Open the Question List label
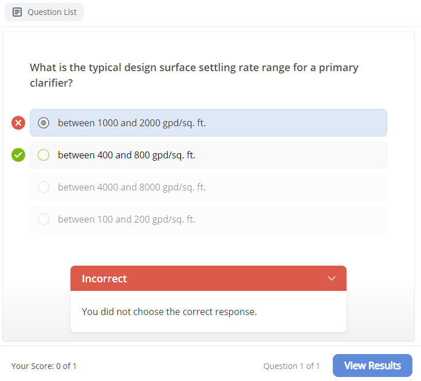Image resolution: width=421 pixels, height=381 pixels. pos(52,12)
